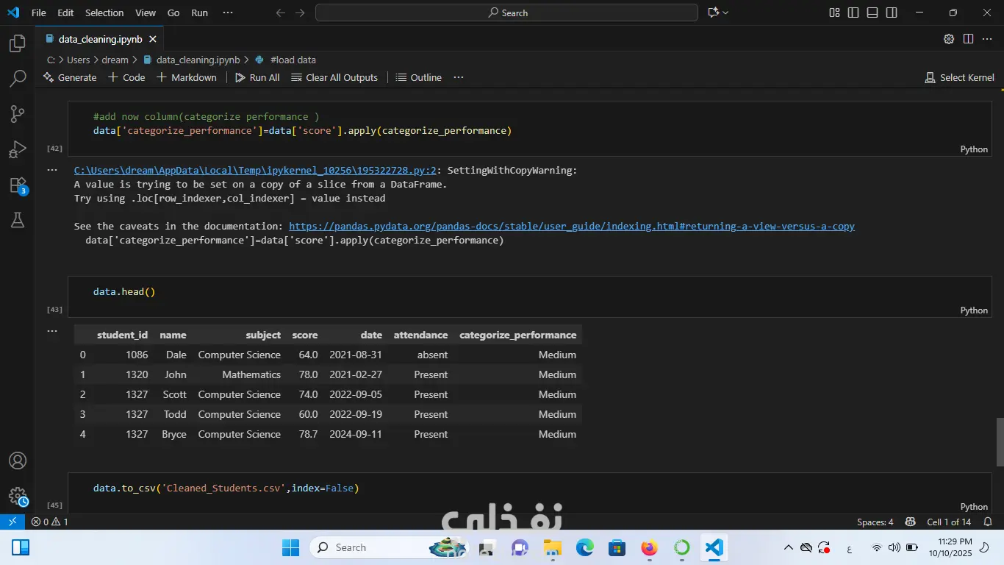The width and height of the screenshot is (1004, 565).
Task: Open the Extensions view icon
Action: [x=18, y=185]
